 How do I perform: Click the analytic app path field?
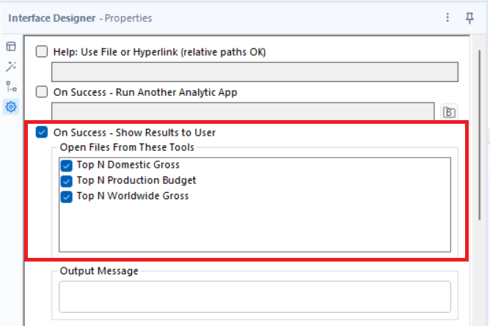coord(243,111)
